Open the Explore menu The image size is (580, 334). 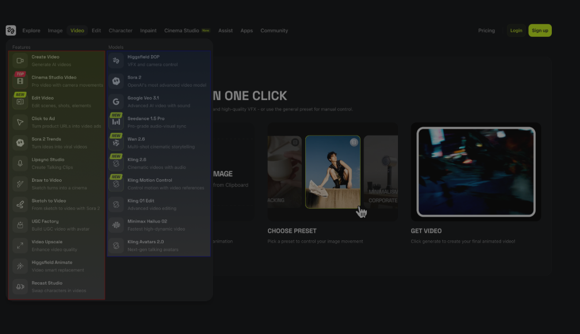tap(31, 30)
